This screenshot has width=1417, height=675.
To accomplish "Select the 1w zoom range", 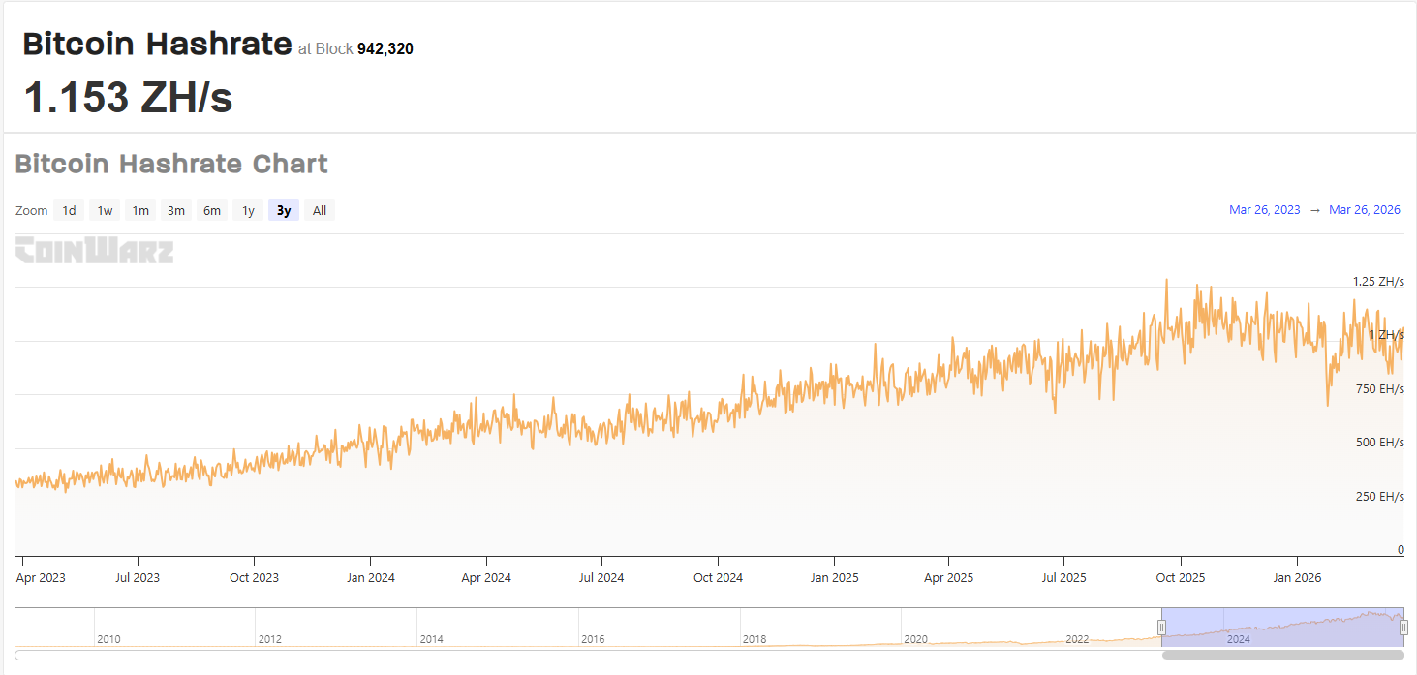I will click(104, 210).
